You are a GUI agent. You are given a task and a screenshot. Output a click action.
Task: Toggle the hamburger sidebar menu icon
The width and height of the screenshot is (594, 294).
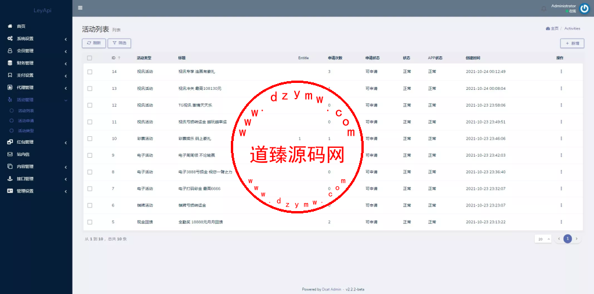[x=80, y=8]
